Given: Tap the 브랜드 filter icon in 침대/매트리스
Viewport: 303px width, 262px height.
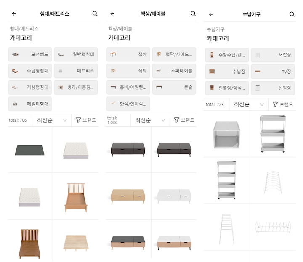Looking at the screenshot, I should tap(78, 120).
